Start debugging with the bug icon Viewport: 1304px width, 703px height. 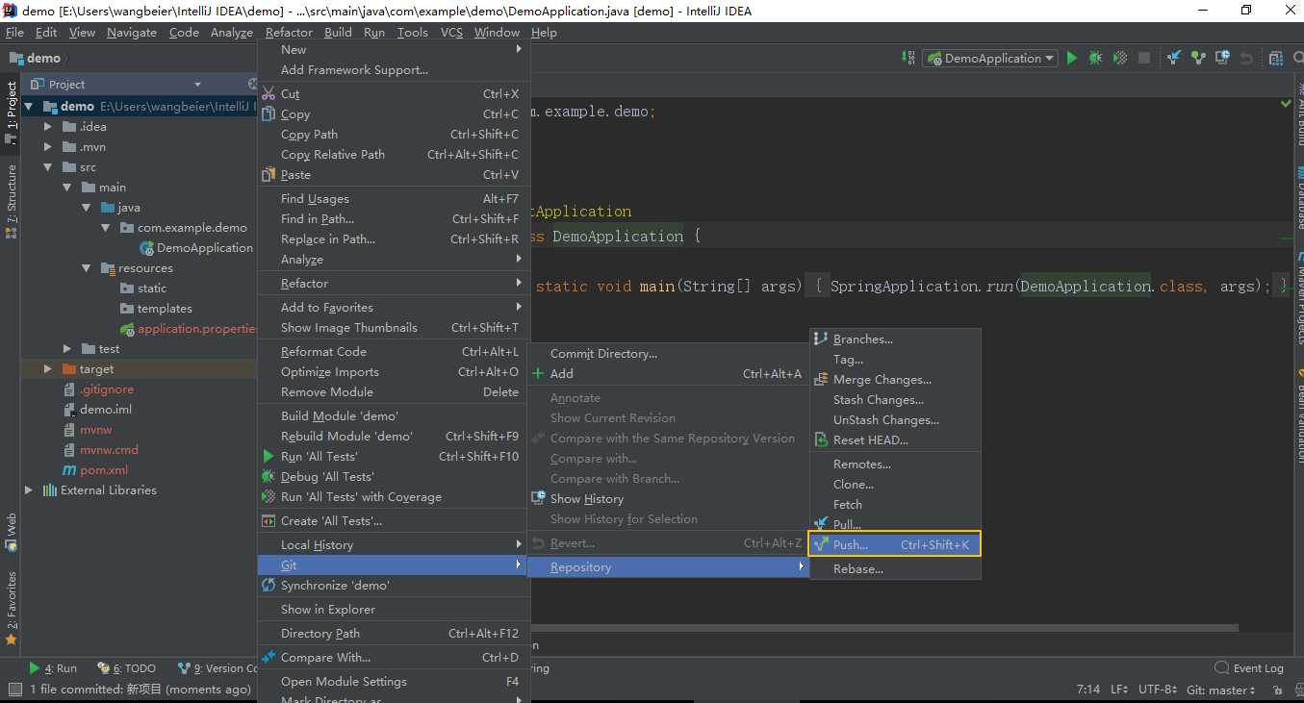pos(1096,58)
